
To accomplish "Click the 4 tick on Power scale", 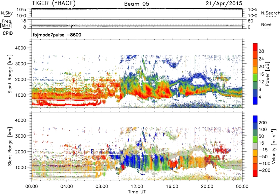I will point(260,97).
